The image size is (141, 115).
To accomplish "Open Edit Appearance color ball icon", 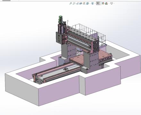I will pyautogui.click(x=103, y=4).
